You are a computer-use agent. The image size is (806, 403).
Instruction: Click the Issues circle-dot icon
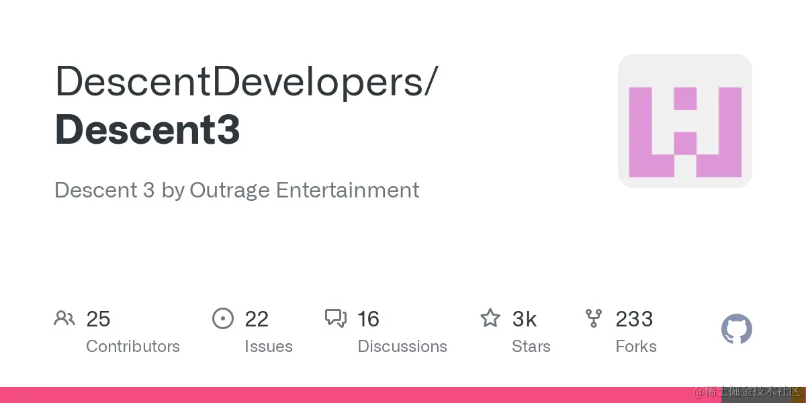[x=223, y=318]
